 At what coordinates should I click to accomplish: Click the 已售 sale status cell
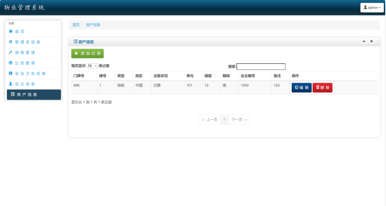click(168, 88)
